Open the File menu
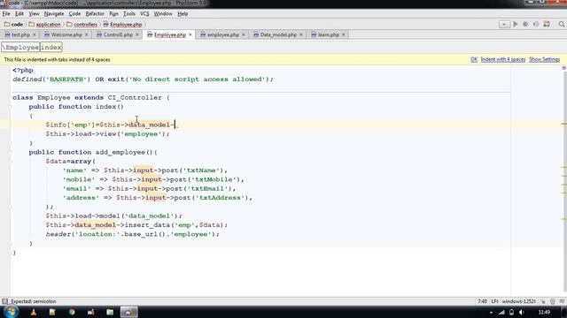 (x=6, y=14)
